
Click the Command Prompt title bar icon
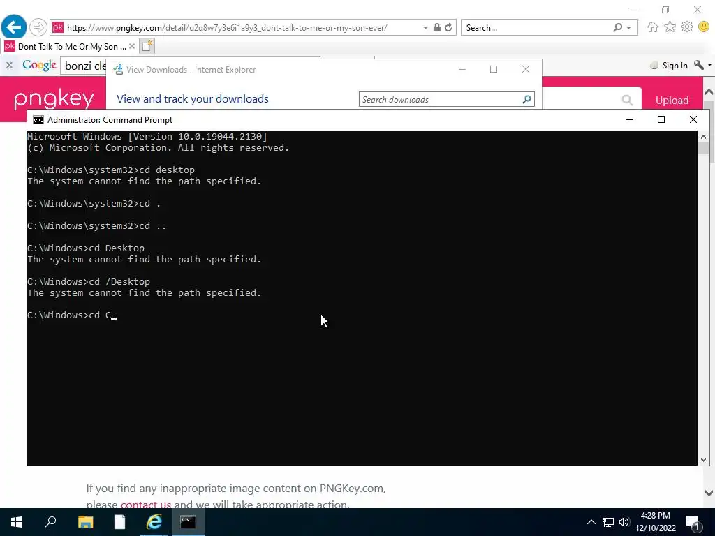coord(38,120)
